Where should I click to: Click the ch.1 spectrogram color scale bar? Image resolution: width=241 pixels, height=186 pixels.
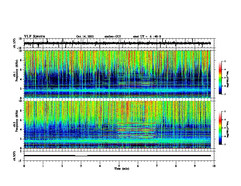[x=220, y=78]
